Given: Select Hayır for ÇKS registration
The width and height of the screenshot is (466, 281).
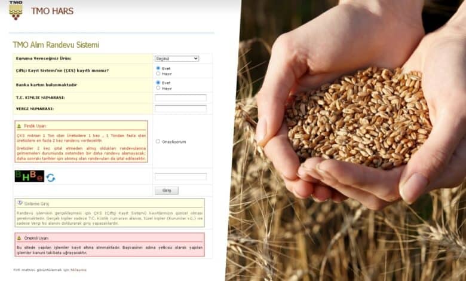Looking at the screenshot, I should 158,74.
